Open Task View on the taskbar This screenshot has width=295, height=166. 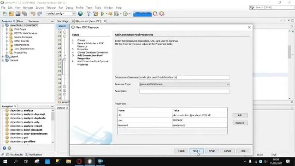coord(26,161)
